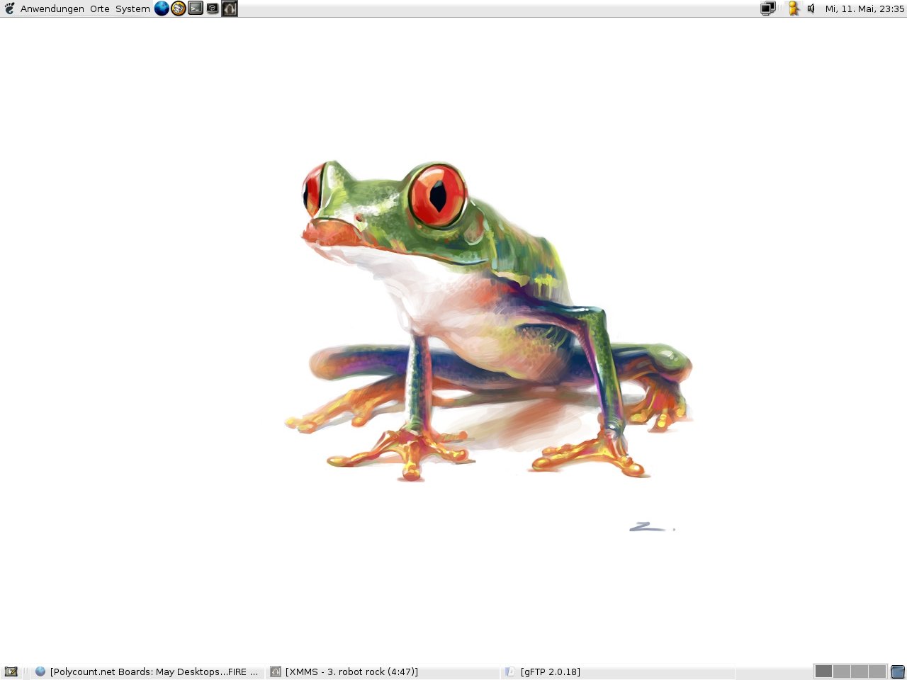
Task: Click the network monitor icon with two screens
Action: (x=768, y=8)
